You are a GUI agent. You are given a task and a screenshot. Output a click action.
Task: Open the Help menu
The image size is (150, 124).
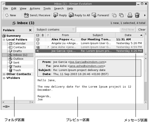point(70,9)
